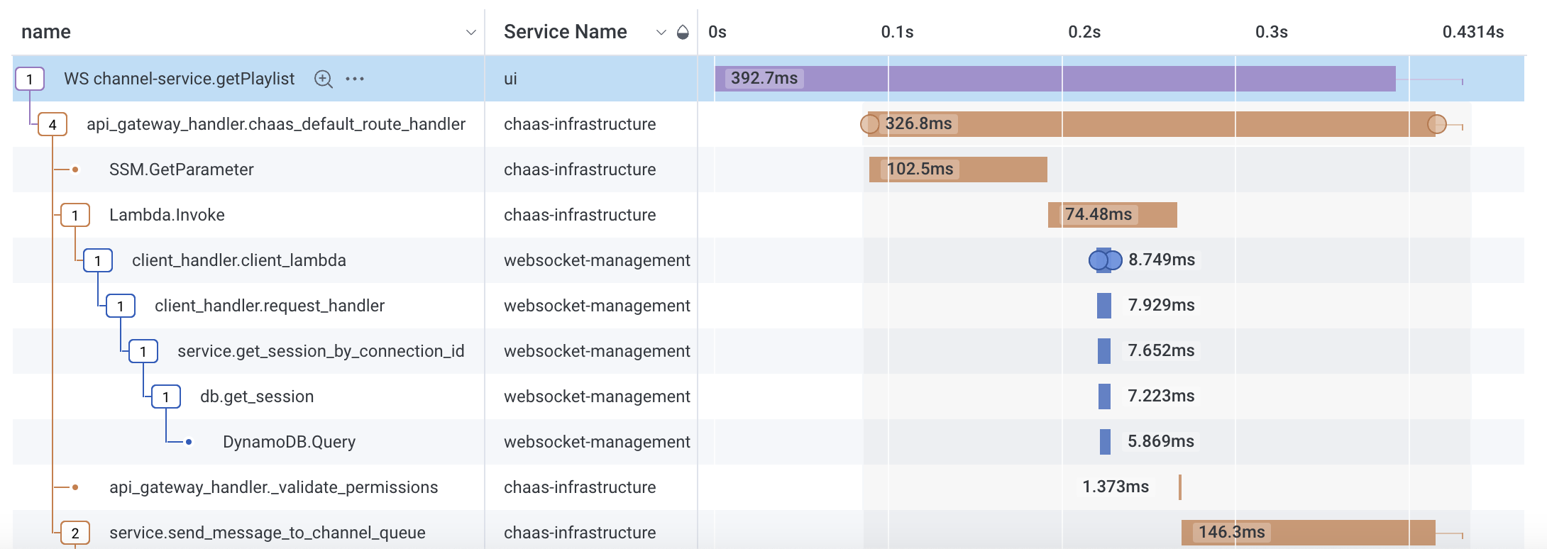The height and width of the screenshot is (549, 1547).
Task: Open the name column dropdown chevron
Action: [470, 33]
